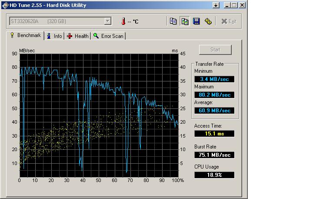Click the Minimum label
Screen dimensions: 313x199
point(203,71)
